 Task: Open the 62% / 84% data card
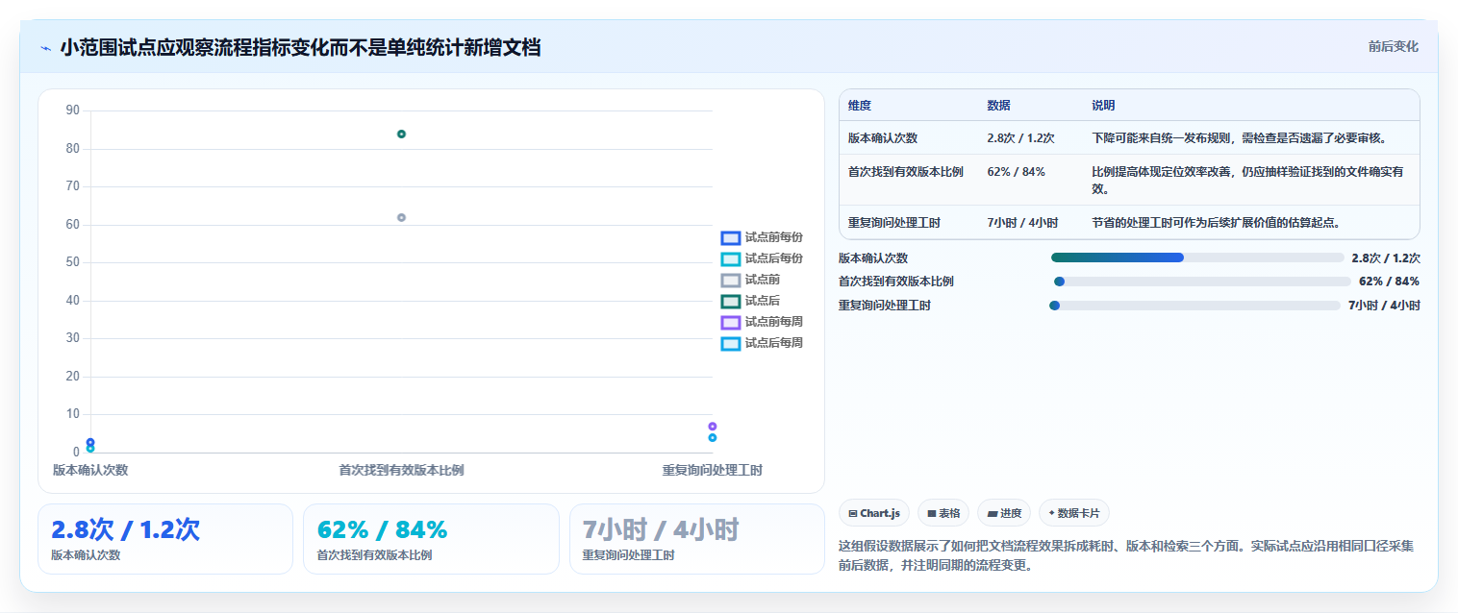[431, 539]
